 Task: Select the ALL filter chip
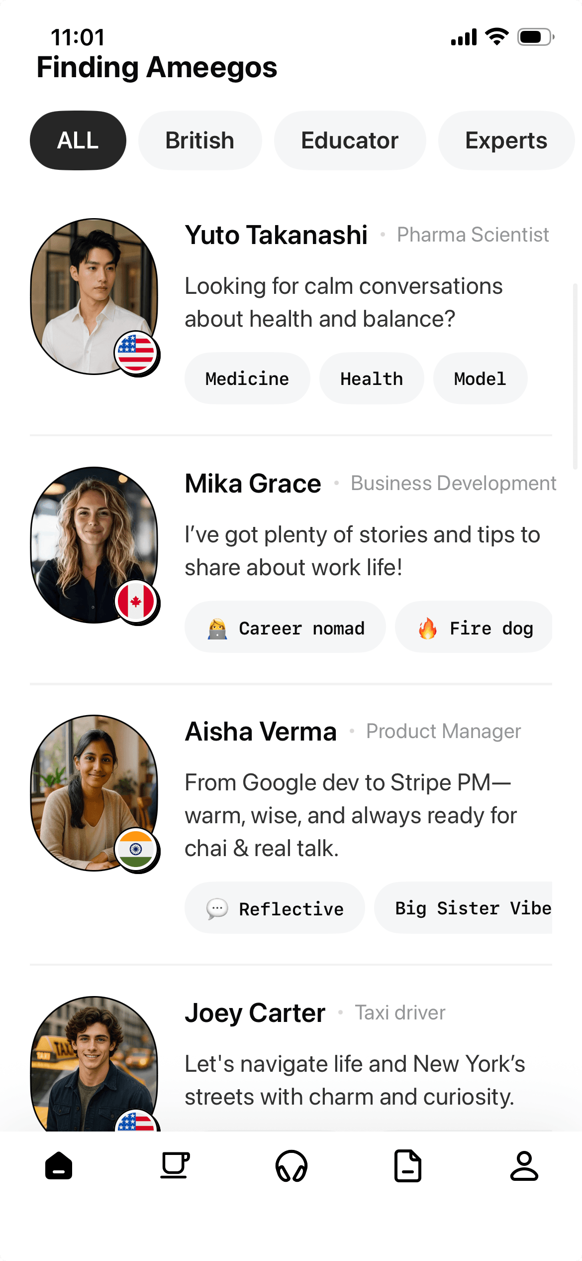coord(78,140)
